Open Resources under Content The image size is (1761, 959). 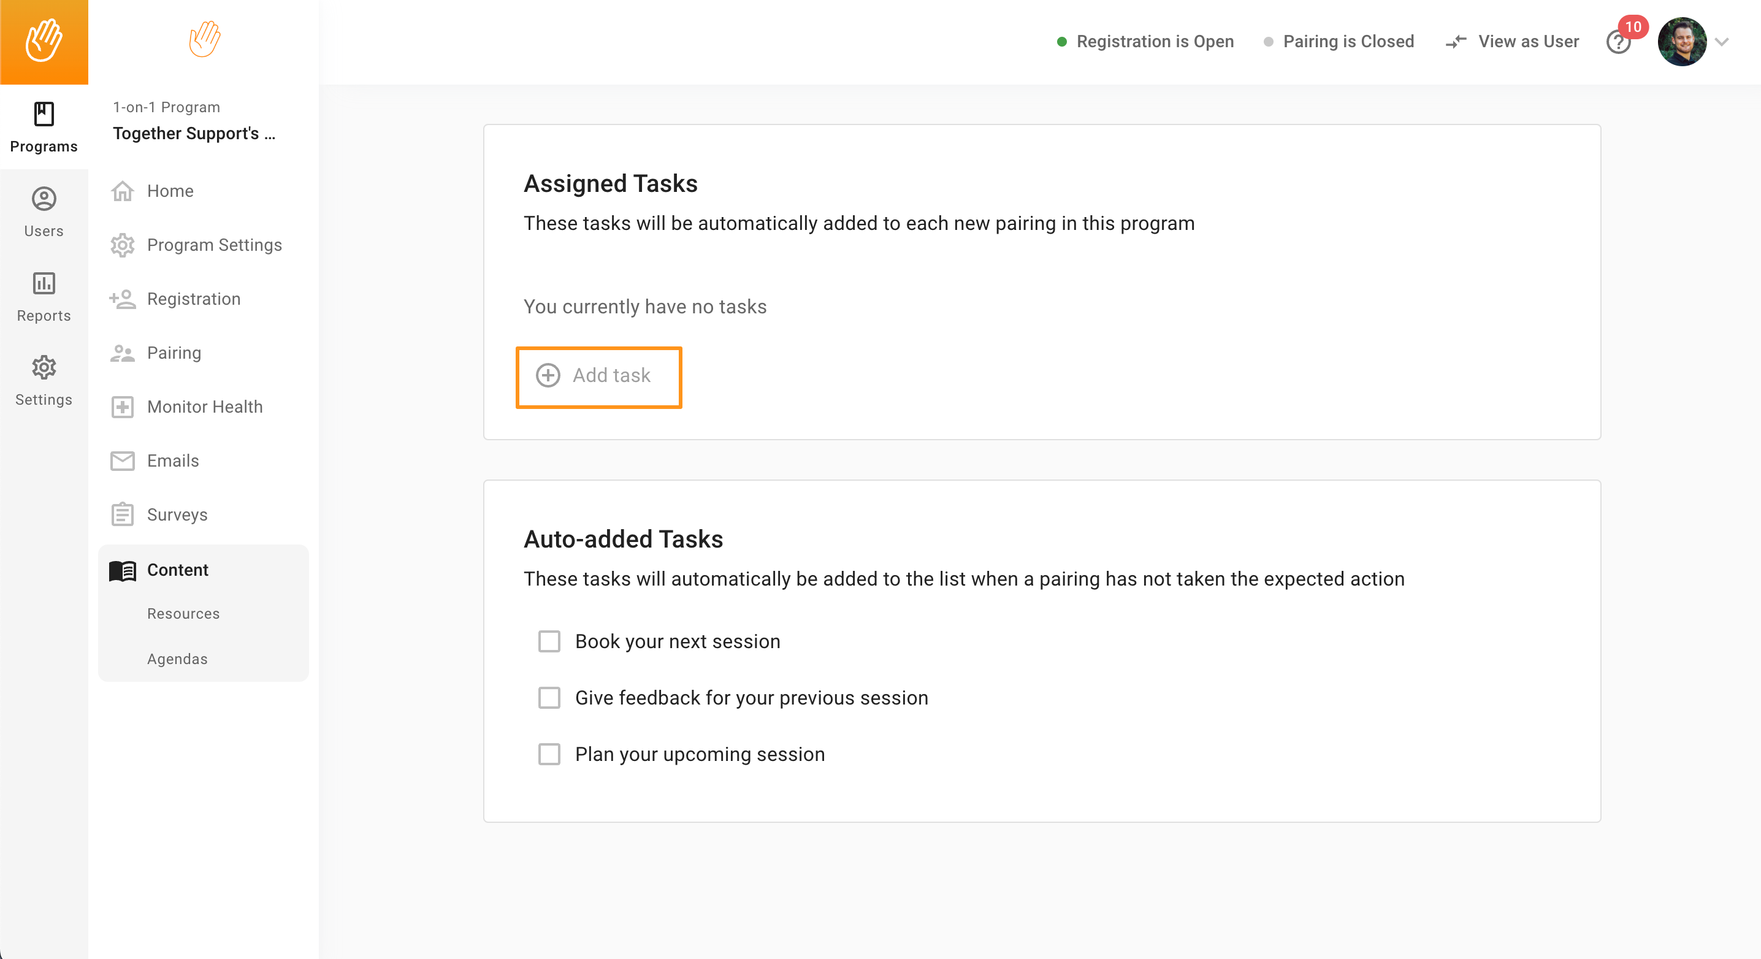[x=183, y=613]
